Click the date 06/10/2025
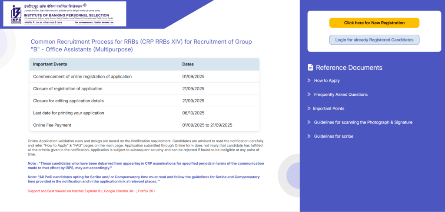 tap(193, 113)
